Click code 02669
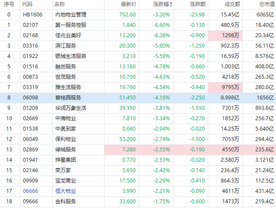The width and height of the screenshot is (276, 208). point(31,118)
